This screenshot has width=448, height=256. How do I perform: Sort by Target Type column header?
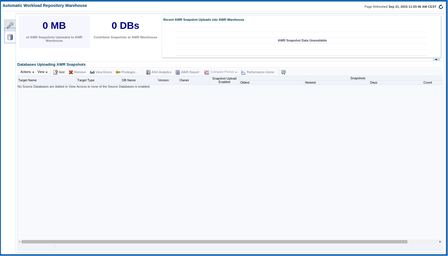99,80
